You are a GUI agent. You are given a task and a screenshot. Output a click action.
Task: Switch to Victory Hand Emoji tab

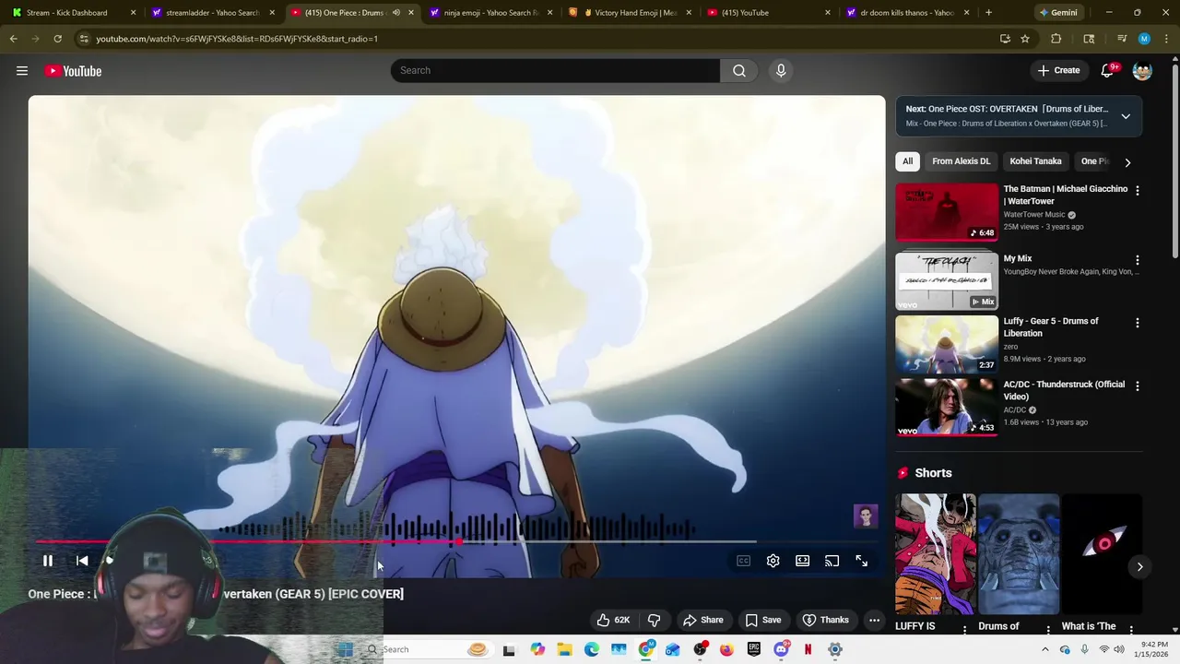pyautogui.click(x=630, y=13)
